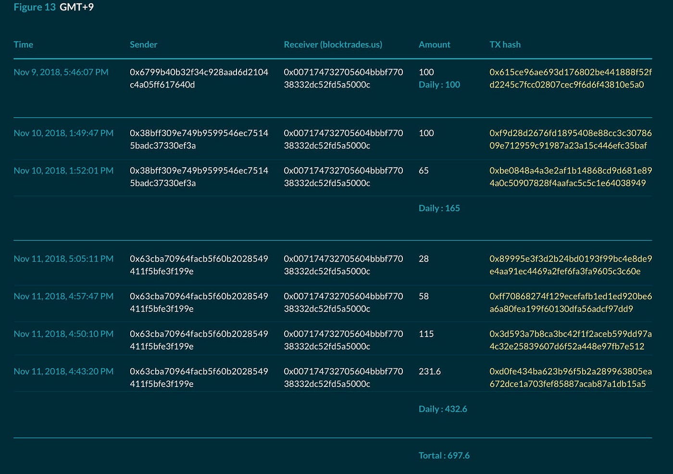The height and width of the screenshot is (474, 673).
Task: Select the Nov 9, 2018, 5:46:07 PM timestamp
Action: [61, 72]
